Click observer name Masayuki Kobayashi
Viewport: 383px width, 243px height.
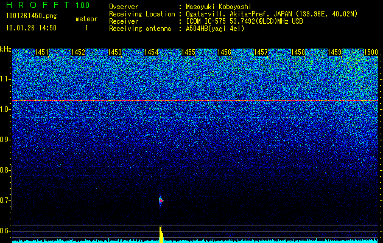[x=219, y=7]
